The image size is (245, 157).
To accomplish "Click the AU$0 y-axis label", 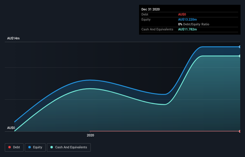I will tap(11, 128).
